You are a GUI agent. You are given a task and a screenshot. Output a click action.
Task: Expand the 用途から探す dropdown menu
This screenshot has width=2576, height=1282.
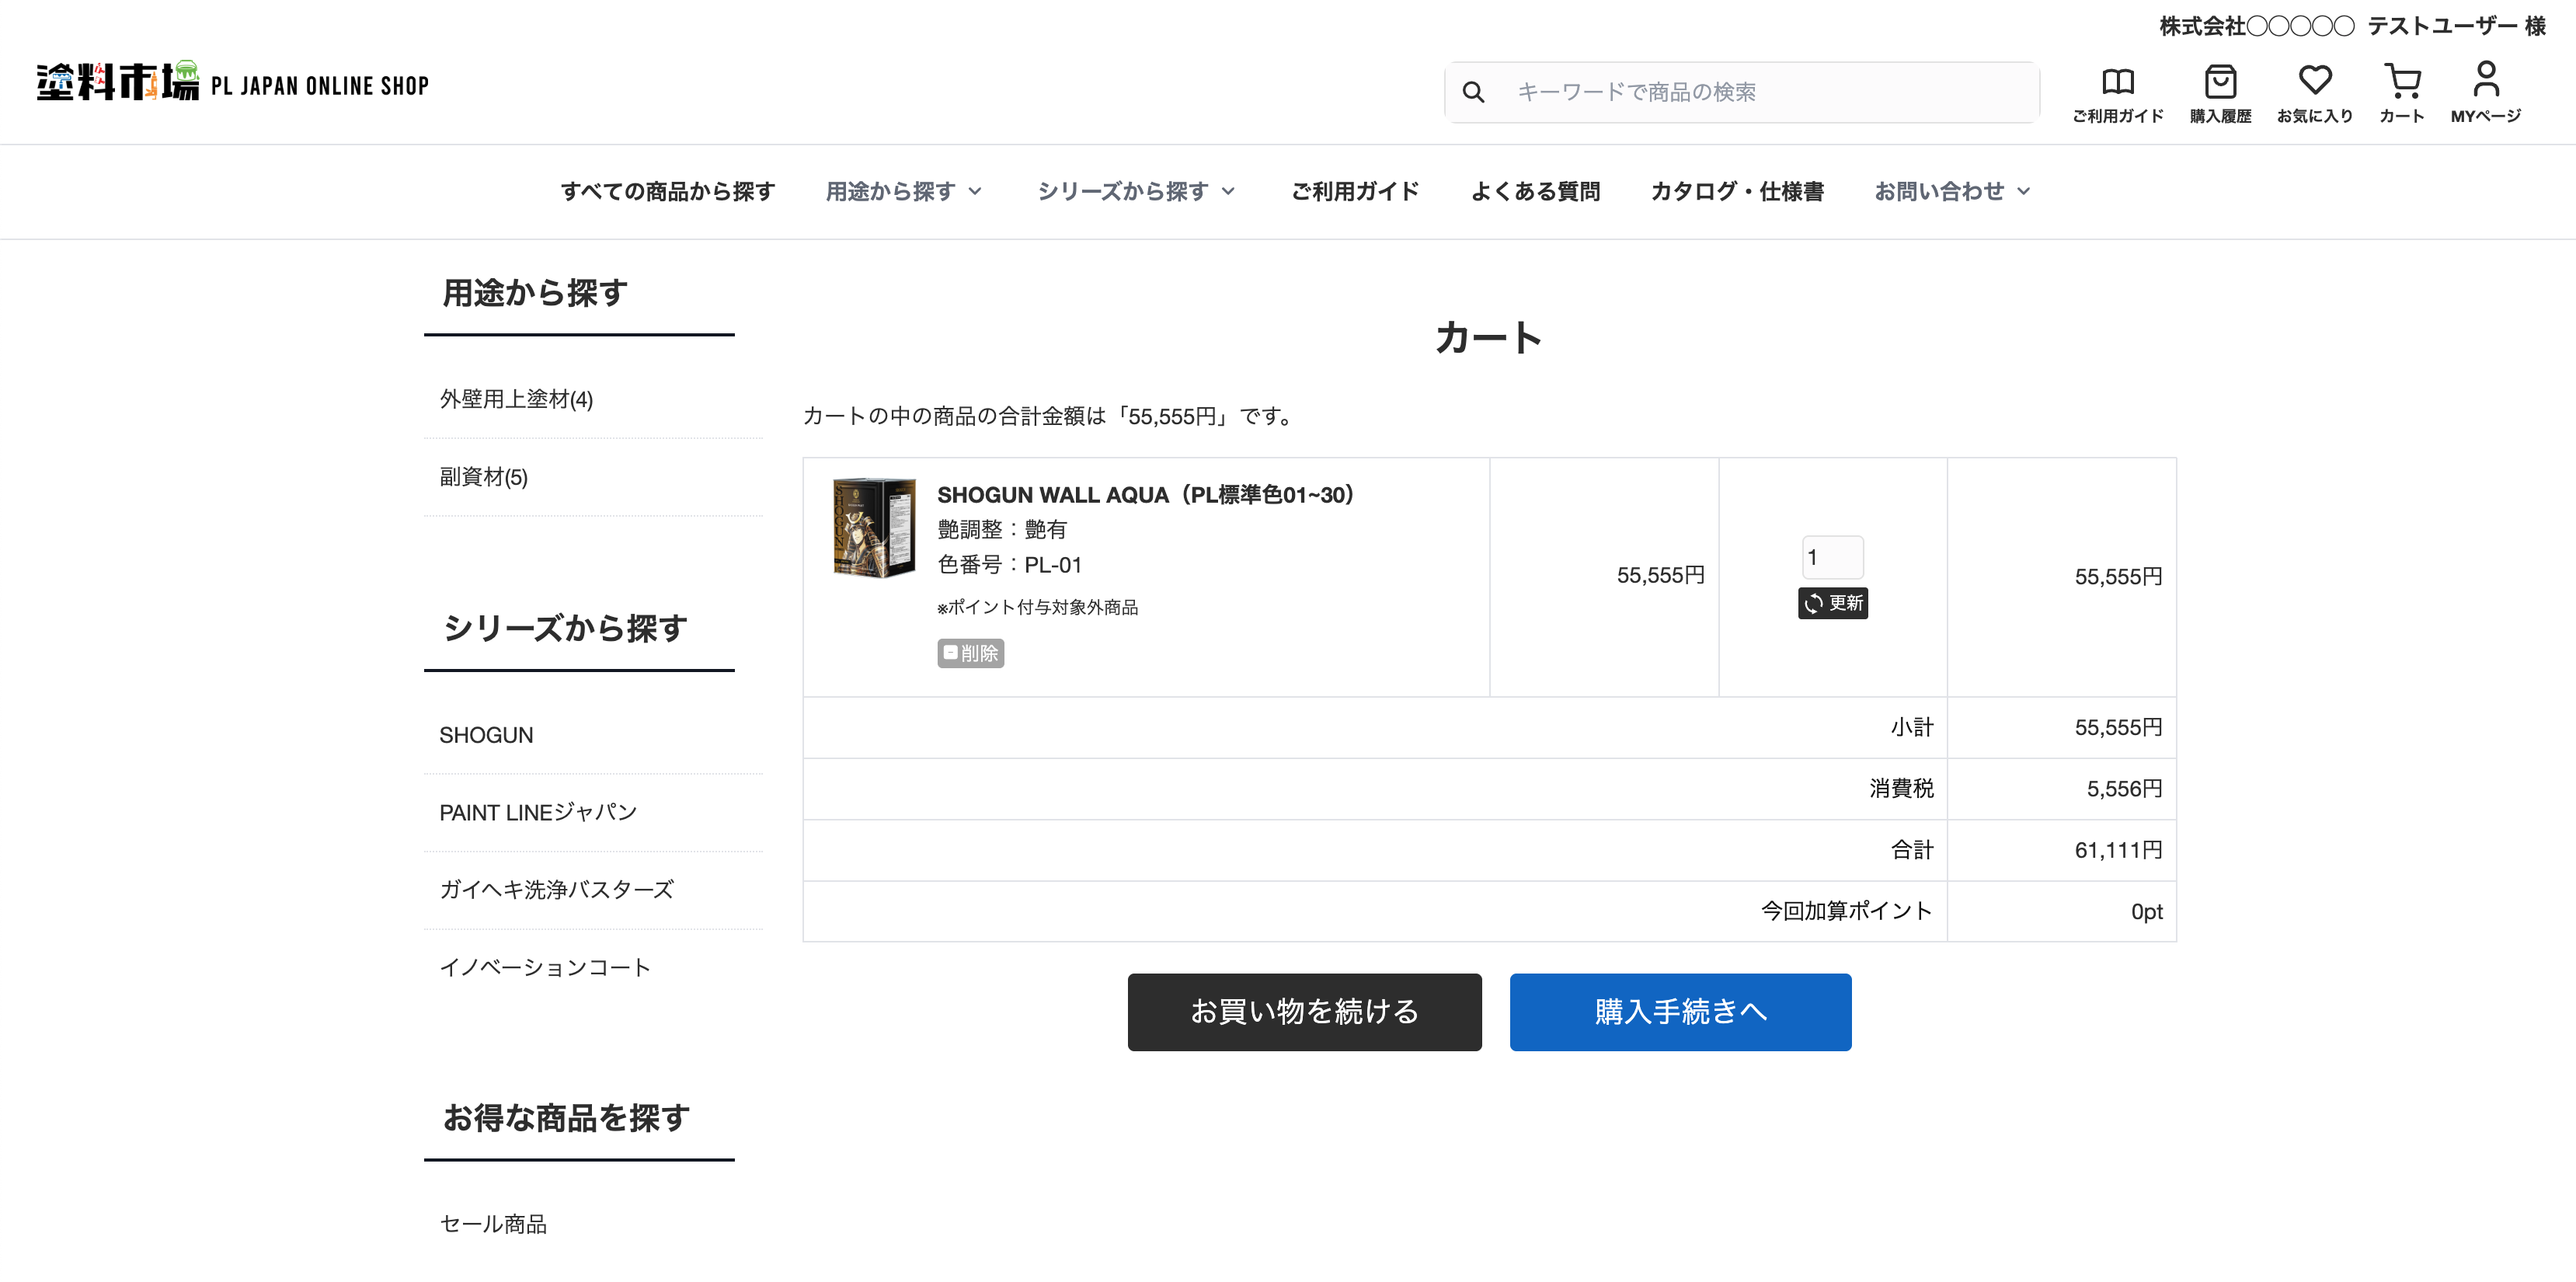tap(903, 191)
